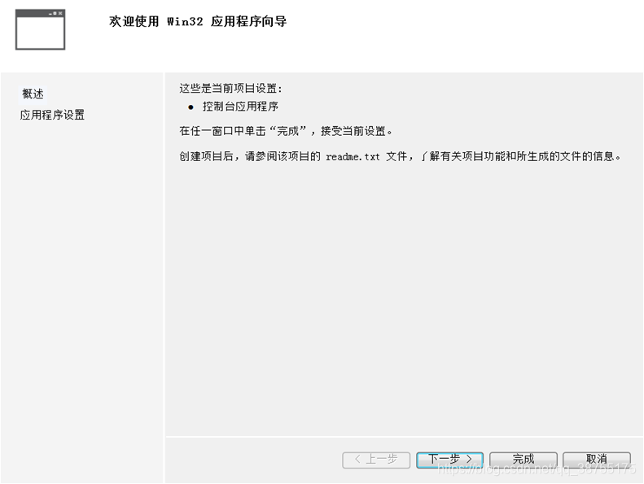Image resolution: width=644 pixels, height=484 pixels.
Task: Click the 完成 (Finish) button
Action: [x=524, y=460]
